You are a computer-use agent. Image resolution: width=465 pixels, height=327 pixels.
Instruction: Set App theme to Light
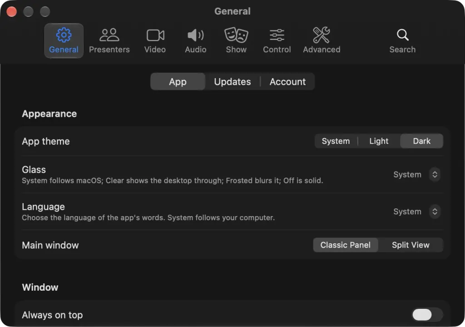(x=379, y=141)
